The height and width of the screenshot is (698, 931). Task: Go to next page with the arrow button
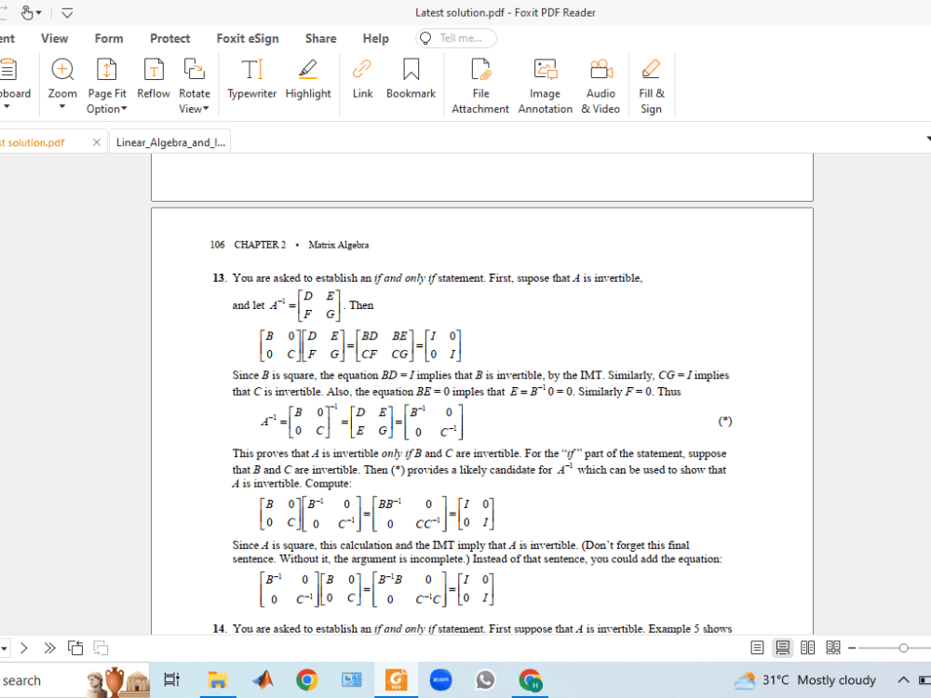[24, 648]
